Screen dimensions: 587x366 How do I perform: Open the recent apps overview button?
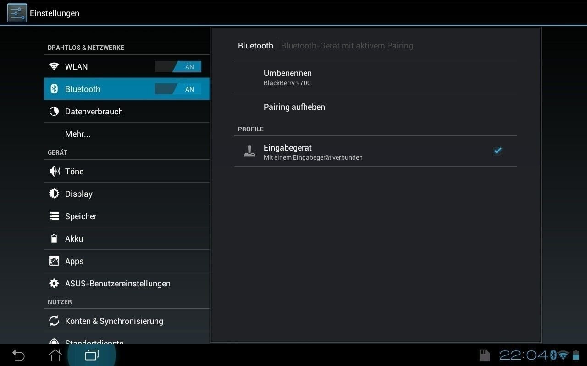click(x=92, y=355)
